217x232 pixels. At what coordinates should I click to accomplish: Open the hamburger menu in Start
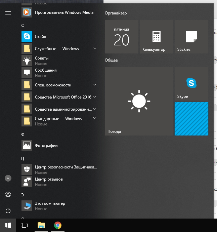click(8, 13)
